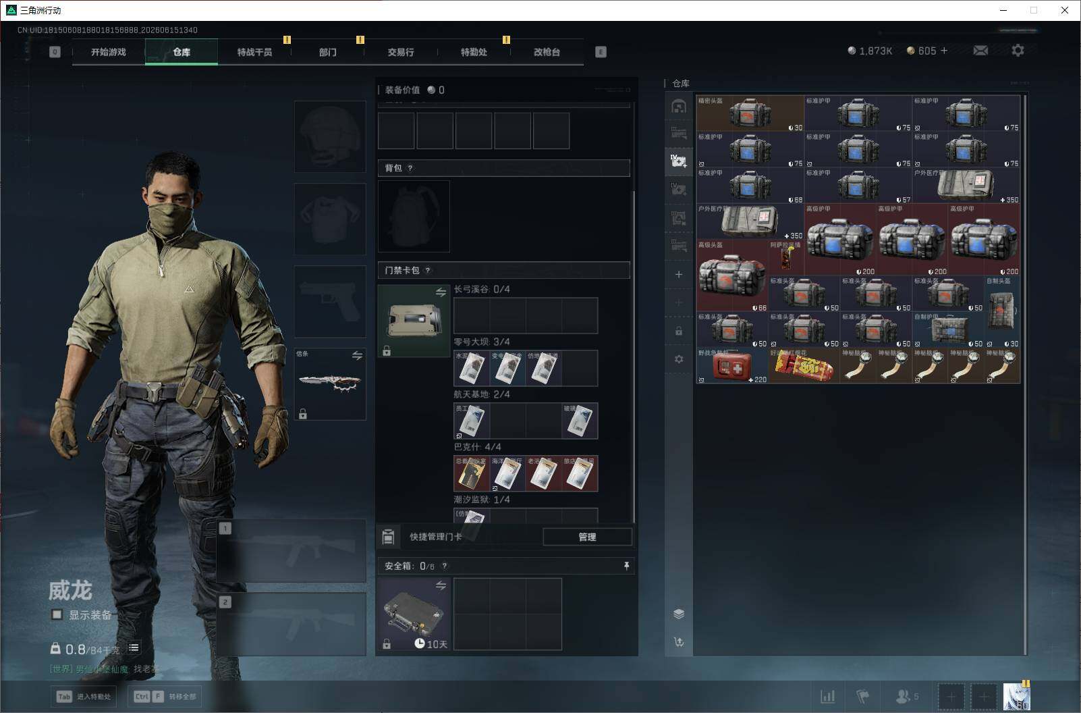This screenshot has height=713, width=1081.
Task: Click the Ctrl F 转移全部 button
Action: [x=165, y=696]
